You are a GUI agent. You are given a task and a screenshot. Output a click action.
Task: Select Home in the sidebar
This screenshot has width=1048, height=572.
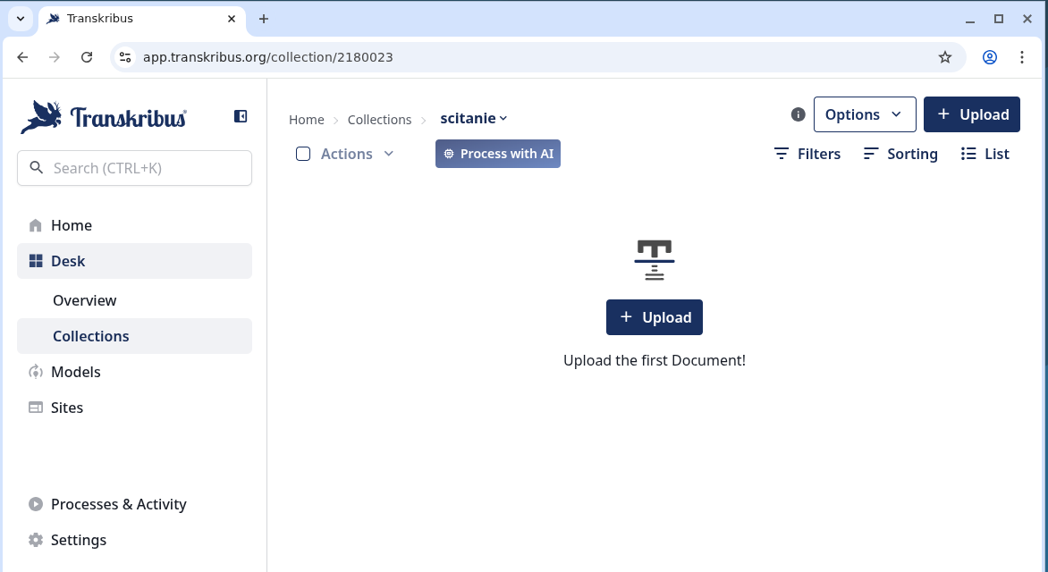(x=71, y=225)
